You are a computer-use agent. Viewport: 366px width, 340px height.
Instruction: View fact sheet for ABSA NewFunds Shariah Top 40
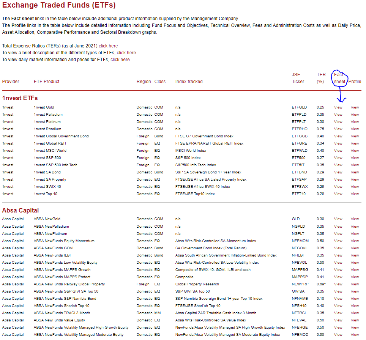[x=338, y=306]
